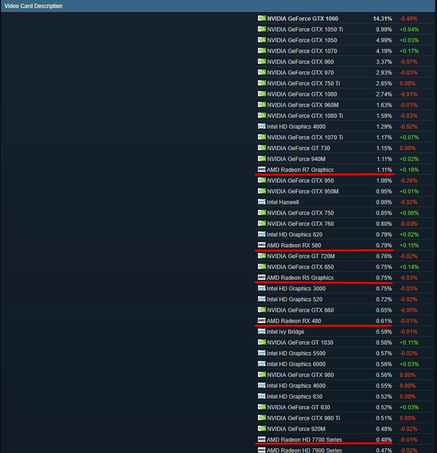The height and width of the screenshot is (453, 437).
Task: Click the NVIDIA icon next to GeForce GT 730
Action: (x=262, y=148)
